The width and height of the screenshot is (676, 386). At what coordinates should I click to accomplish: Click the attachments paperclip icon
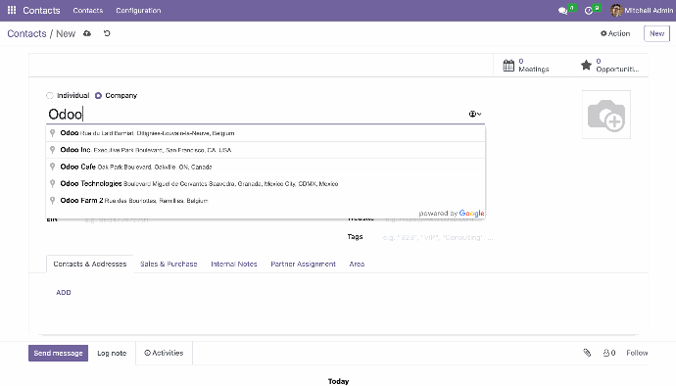587,353
